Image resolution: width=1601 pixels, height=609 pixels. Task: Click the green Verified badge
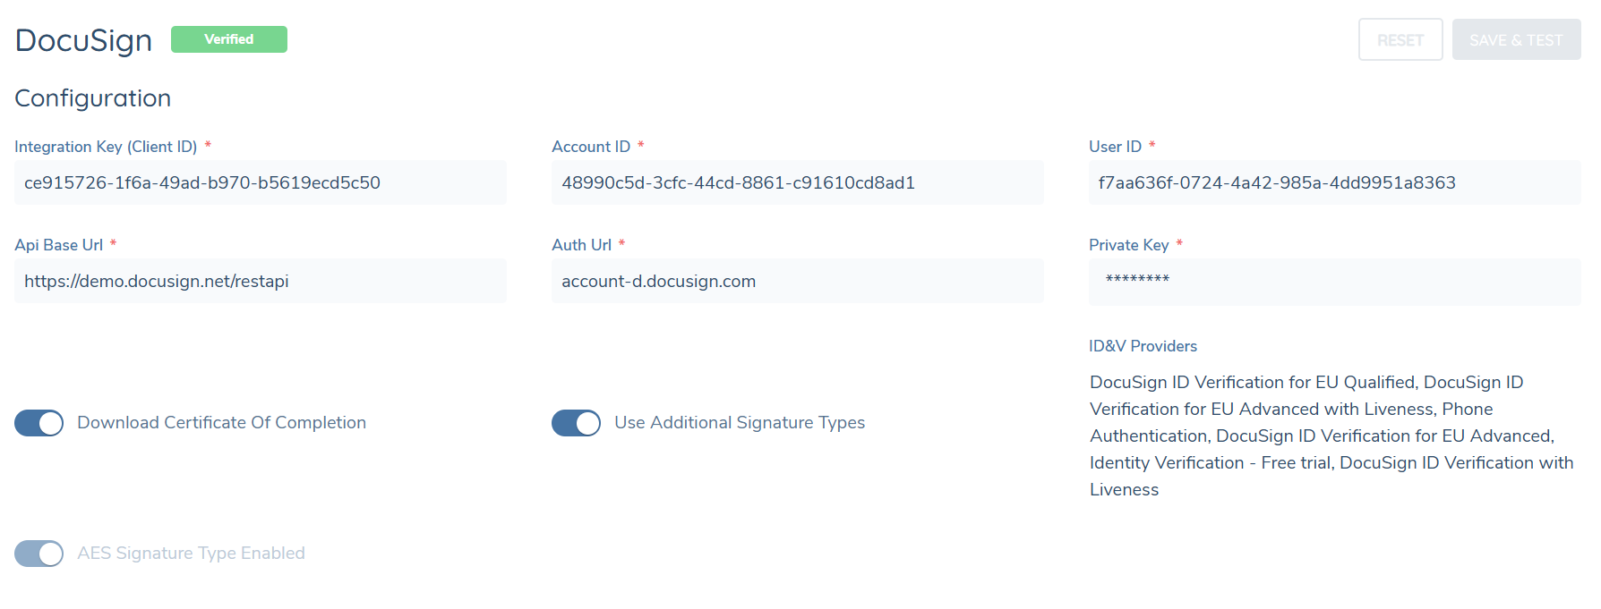[229, 39]
